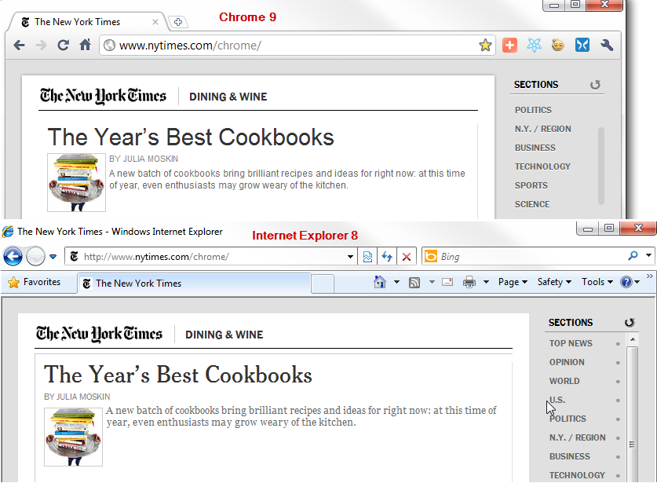Open Chrome home page button
The height and width of the screenshot is (483, 657).
pyautogui.click(x=86, y=45)
